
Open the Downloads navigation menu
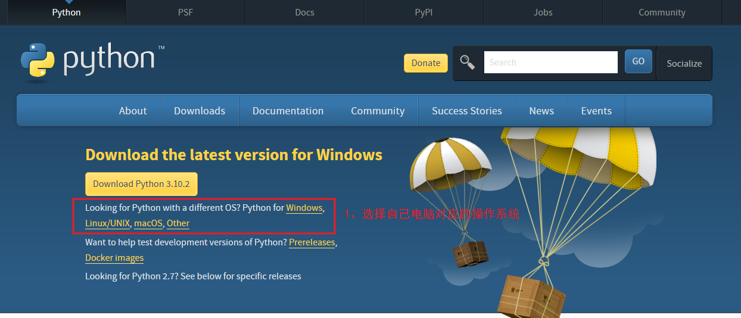tap(200, 111)
